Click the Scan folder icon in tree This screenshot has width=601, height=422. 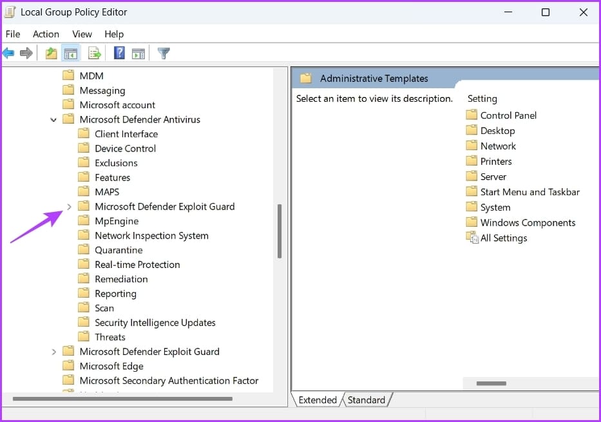[x=84, y=307]
